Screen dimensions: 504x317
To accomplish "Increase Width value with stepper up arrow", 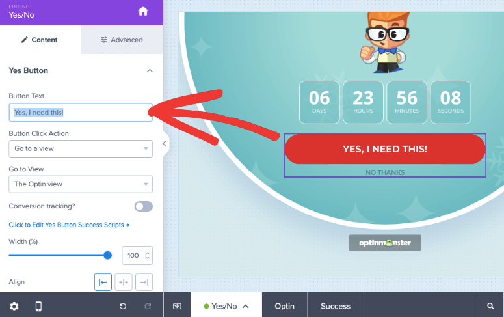I will pyautogui.click(x=148, y=253).
